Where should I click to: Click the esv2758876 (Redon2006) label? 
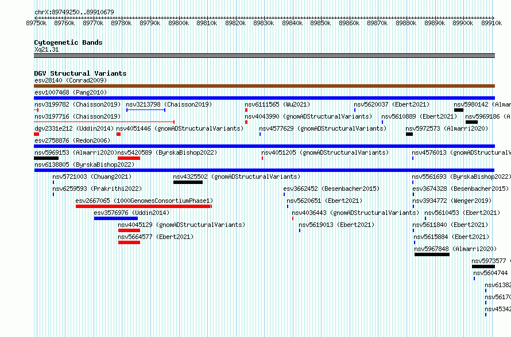click(72, 140)
